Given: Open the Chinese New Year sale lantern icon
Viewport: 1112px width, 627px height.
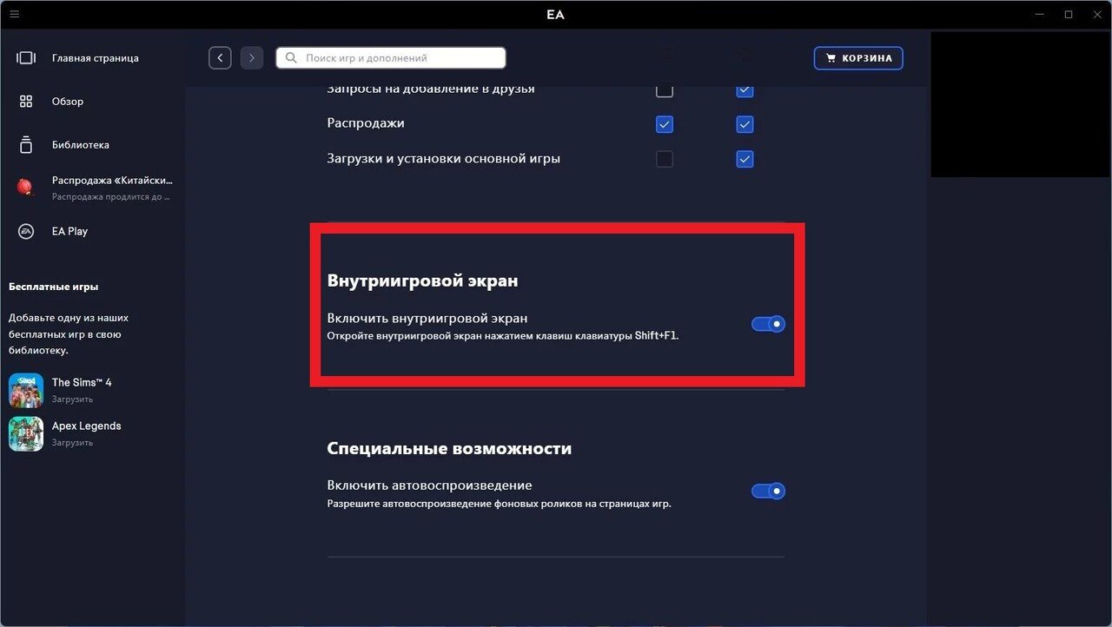Looking at the screenshot, I should click(x=25, y=188).
